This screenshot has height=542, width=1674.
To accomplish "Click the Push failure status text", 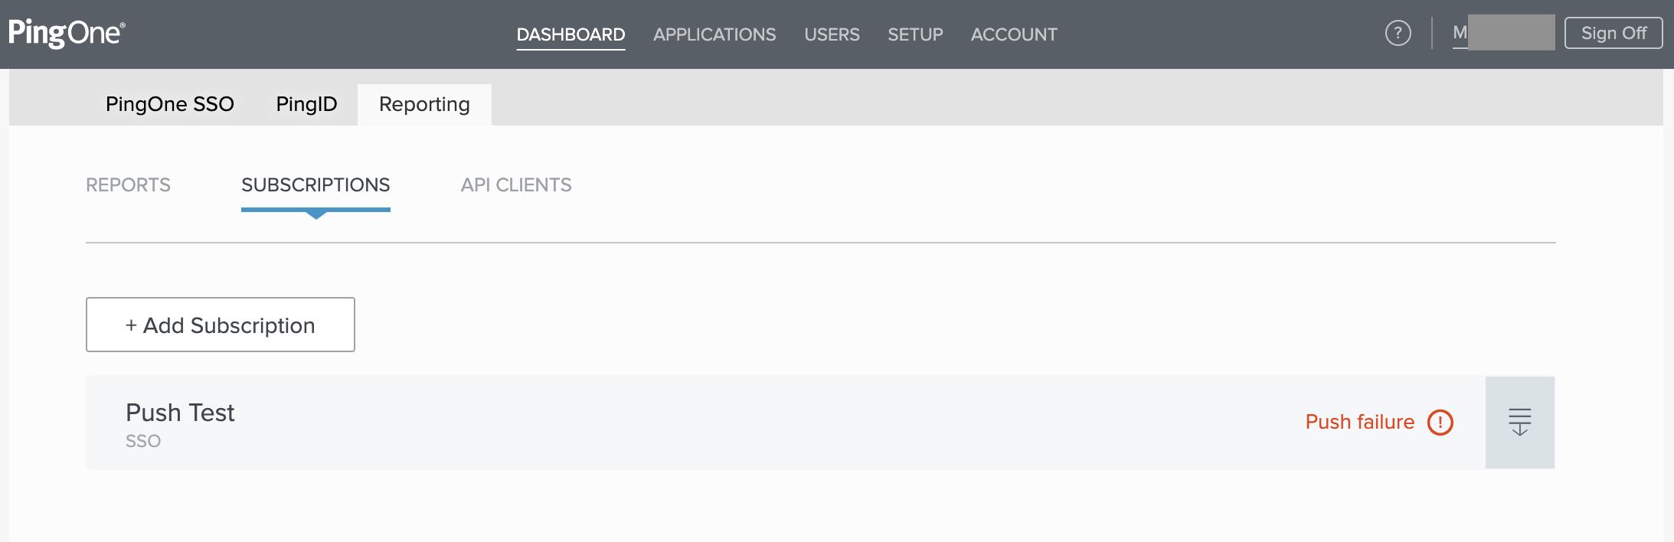I will point(1359,422).
